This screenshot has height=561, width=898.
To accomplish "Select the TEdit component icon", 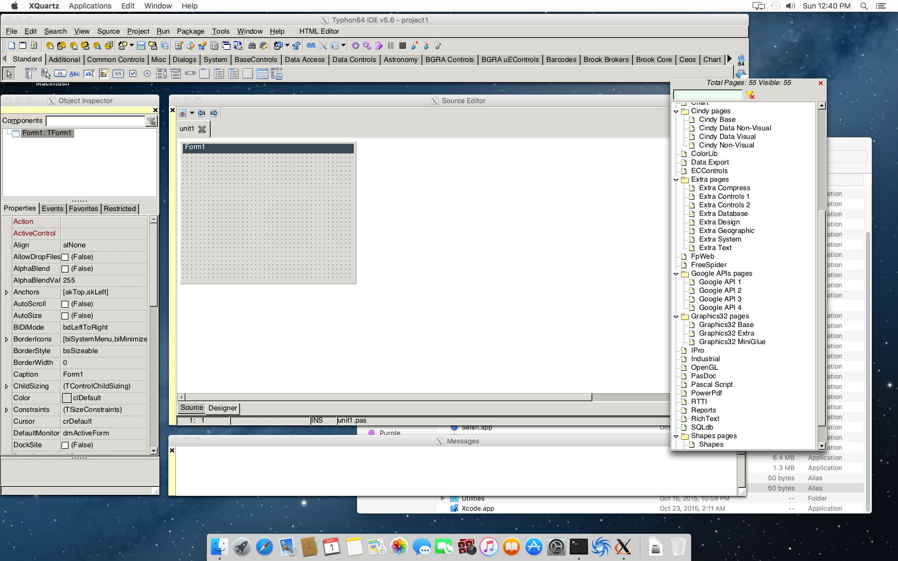I will 89,74.
